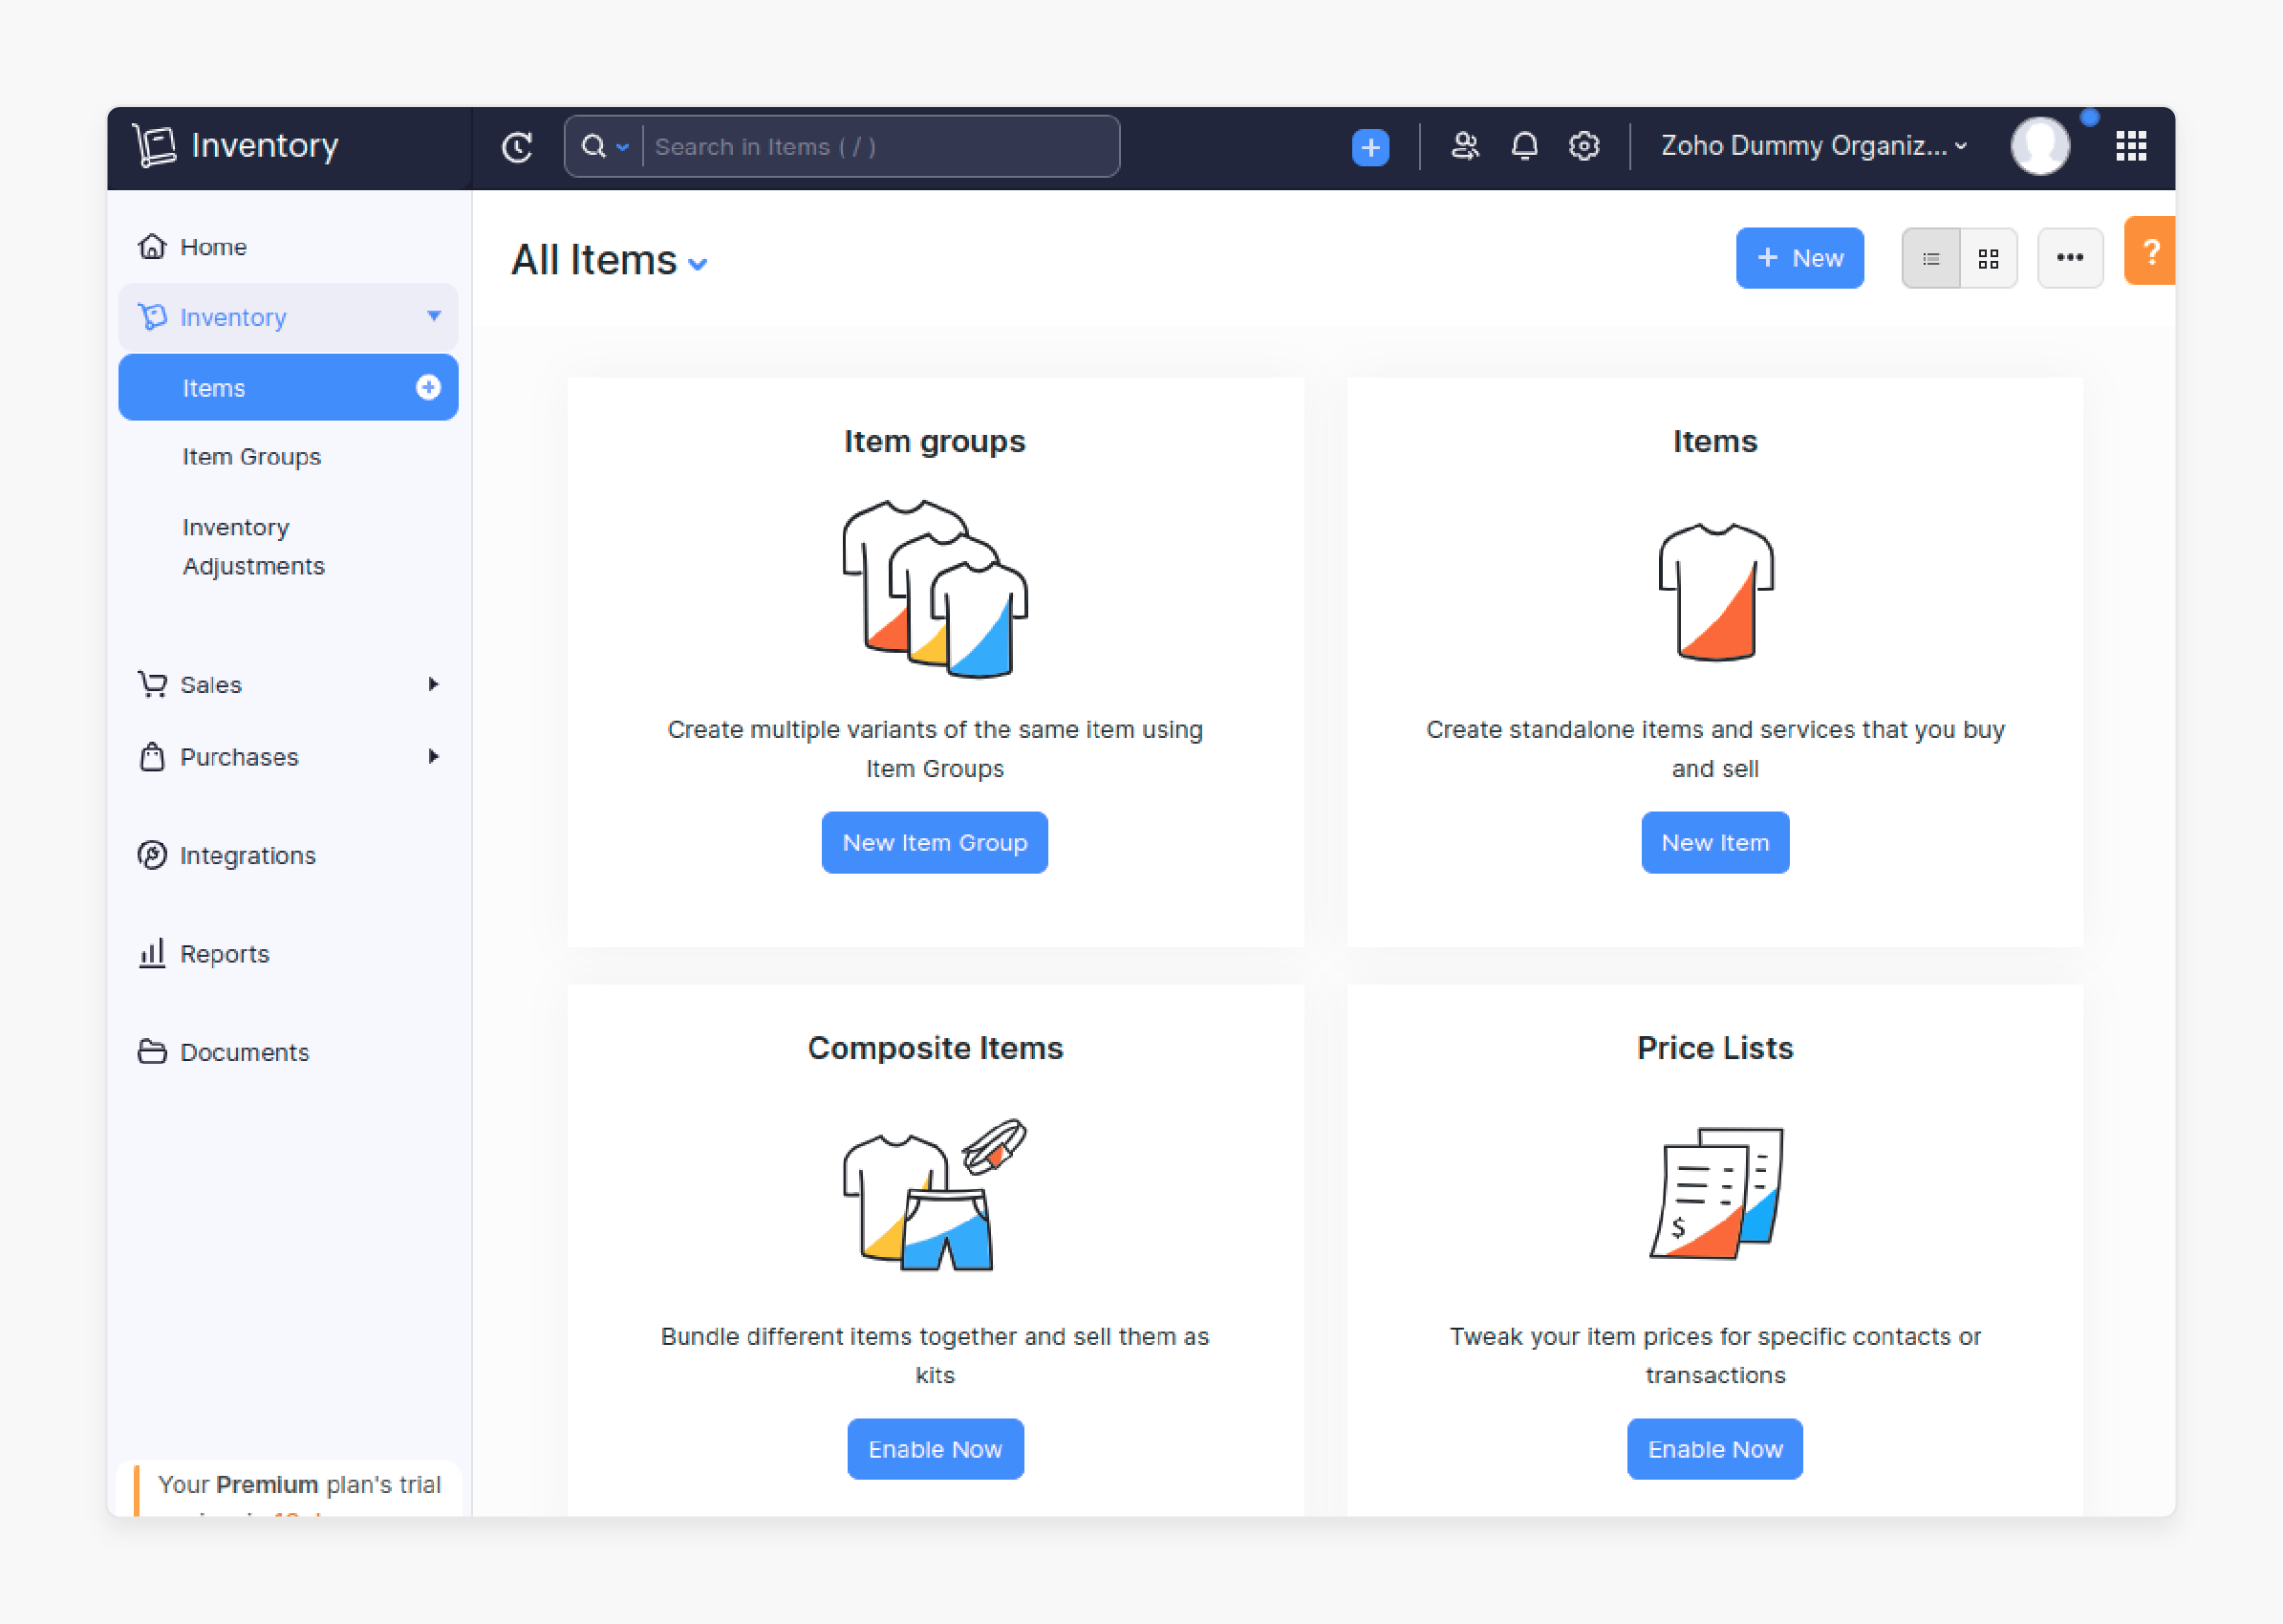Click the Inventory section icon in sidebar
This screenshot has width=2283, height=1624.
tap(152, 316)
